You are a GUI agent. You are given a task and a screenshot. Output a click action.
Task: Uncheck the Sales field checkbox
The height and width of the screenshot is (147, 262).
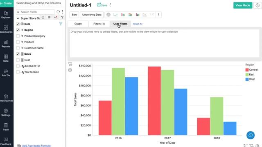[18, 54]
